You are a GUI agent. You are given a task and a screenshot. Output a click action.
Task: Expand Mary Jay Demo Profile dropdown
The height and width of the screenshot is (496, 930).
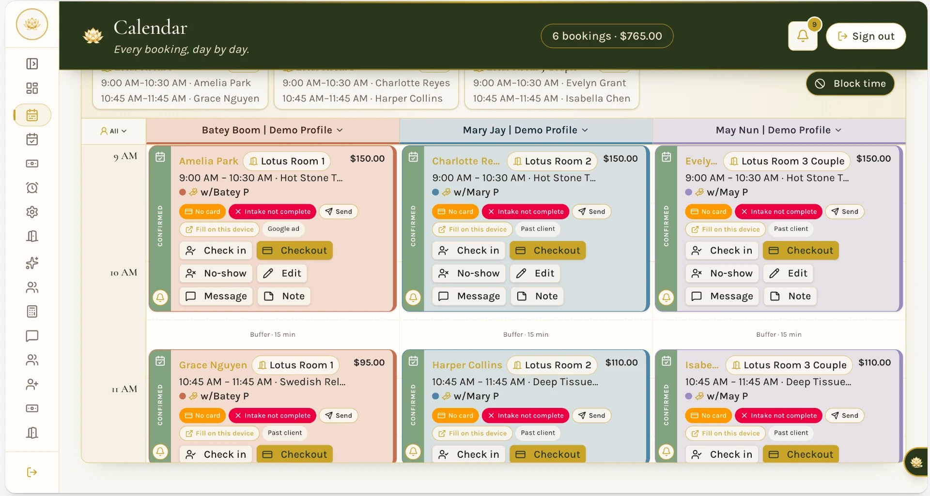526,130
